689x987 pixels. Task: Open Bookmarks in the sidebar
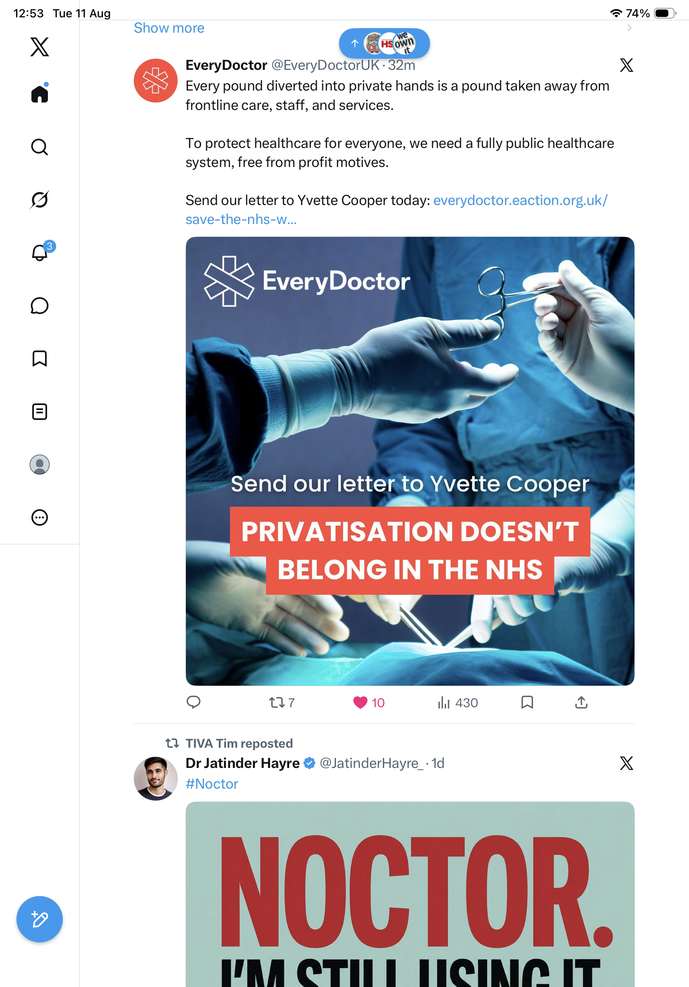tap(40, 358)
